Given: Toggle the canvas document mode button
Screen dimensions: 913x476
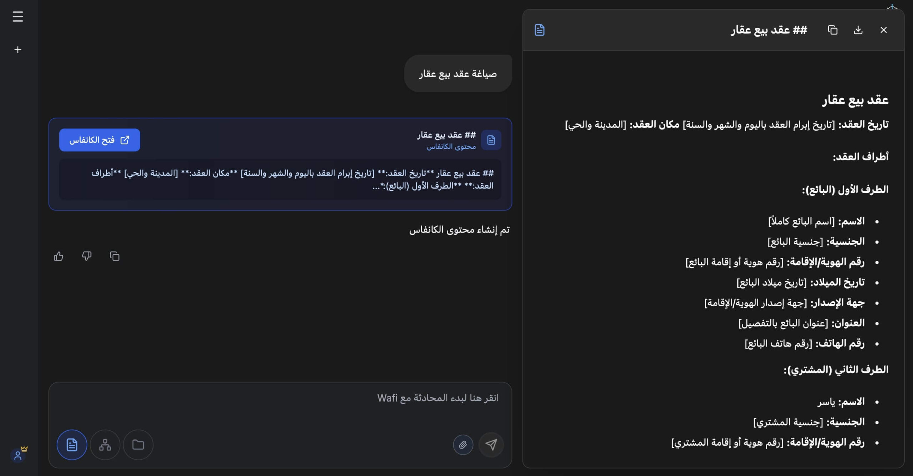Looking at the screenshot, I should [x=72, y=445].
